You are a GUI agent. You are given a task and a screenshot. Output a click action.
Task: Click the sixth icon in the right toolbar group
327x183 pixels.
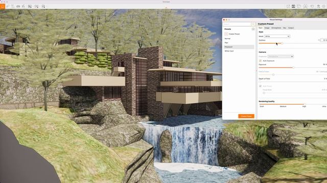[x=318, y=7]
